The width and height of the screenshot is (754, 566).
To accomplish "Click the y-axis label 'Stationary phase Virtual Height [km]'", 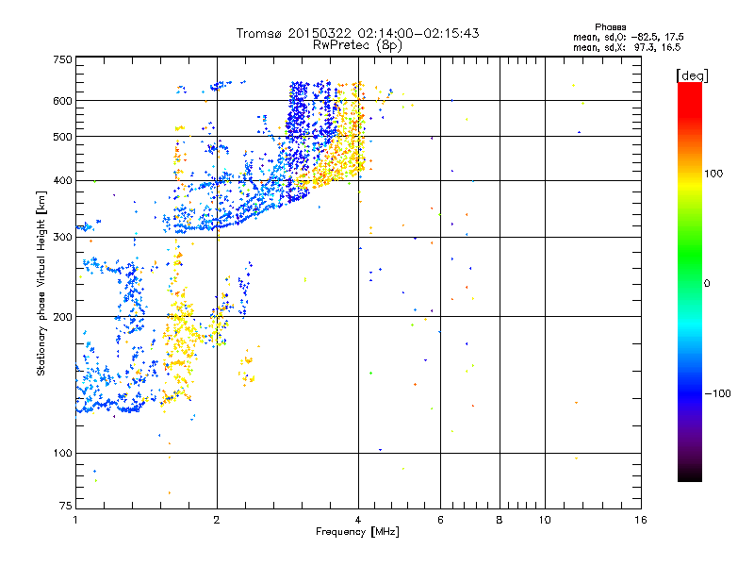I will (x=41, y=284).
